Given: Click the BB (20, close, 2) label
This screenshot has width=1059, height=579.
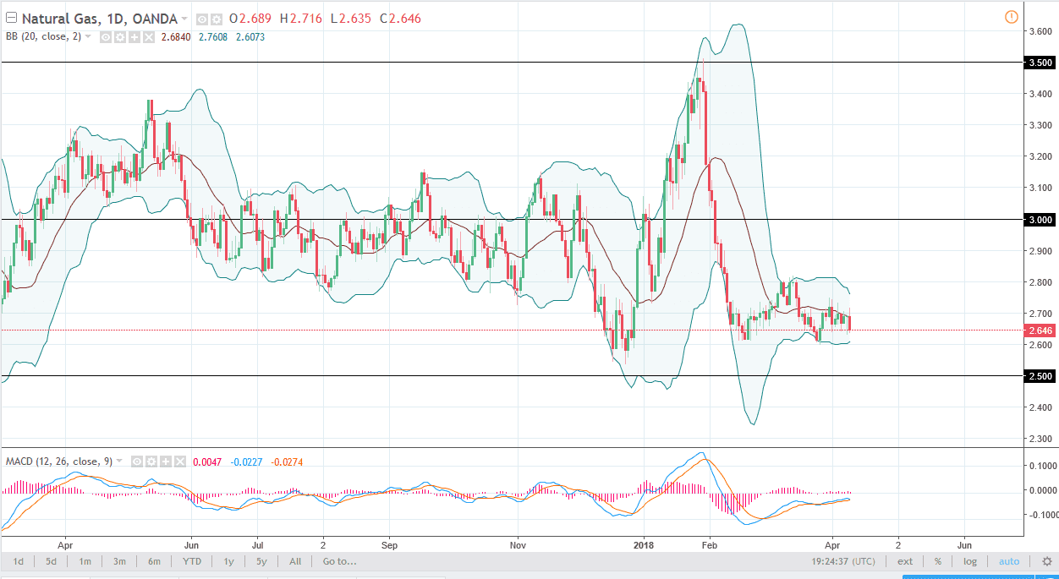Looking at the screenshot, I should click(x=43, y=37).
